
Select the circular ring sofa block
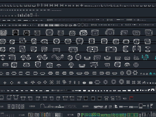(78, 57)
